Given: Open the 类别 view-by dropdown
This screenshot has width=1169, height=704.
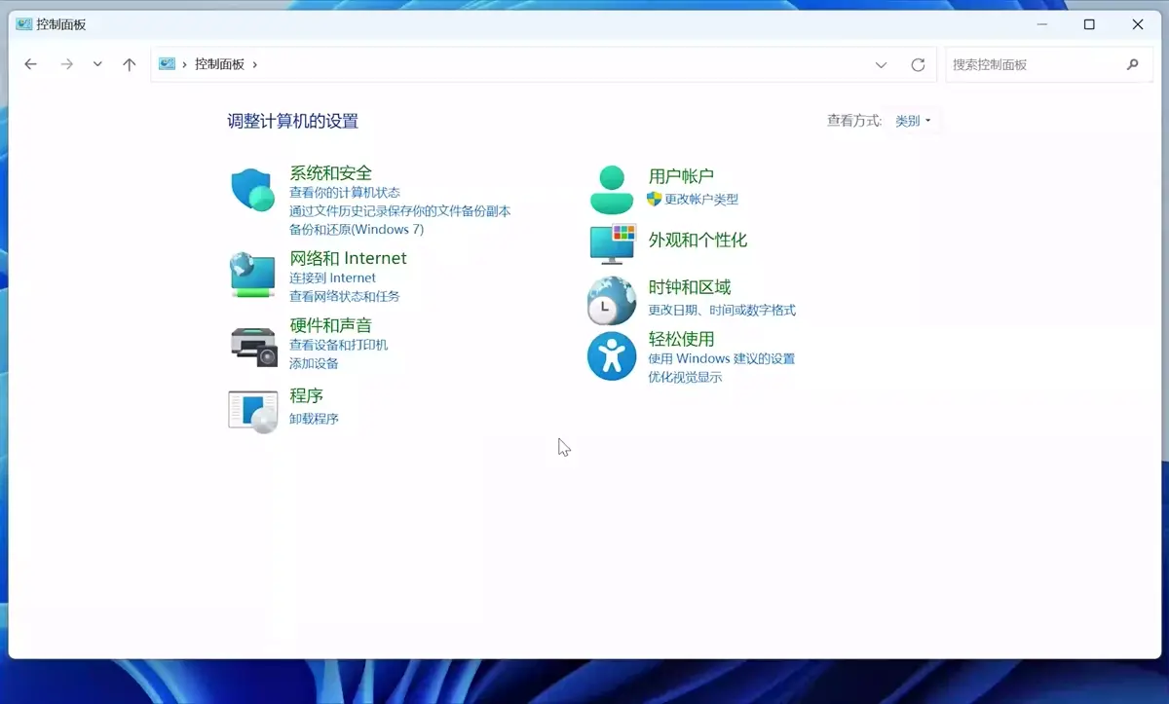Looking at the screenshot, I should [913, 121].
